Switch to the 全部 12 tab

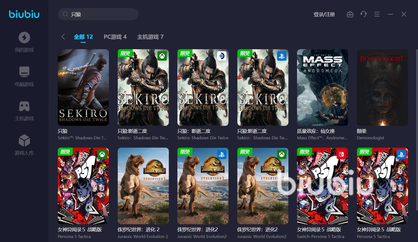click(83, 37)
